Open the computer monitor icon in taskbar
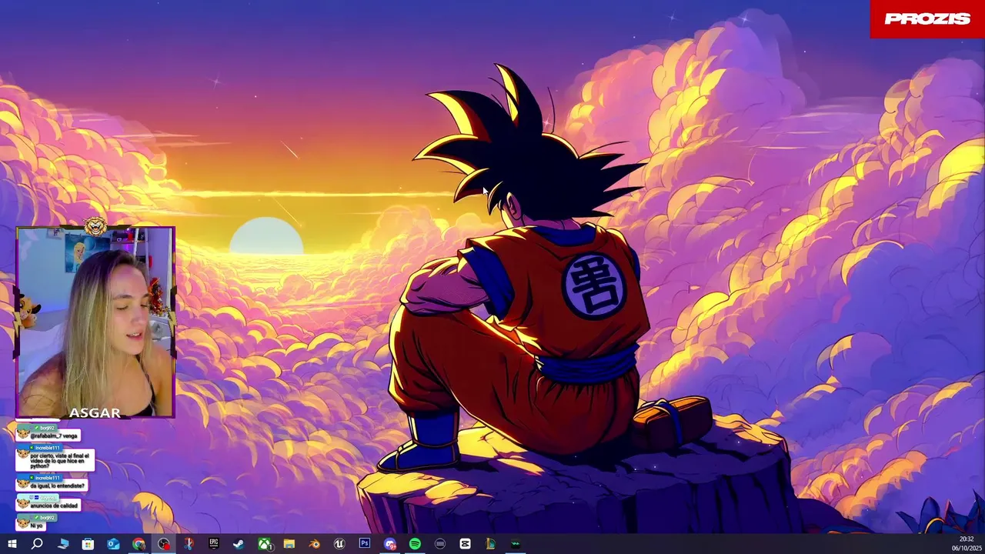985x554 pixels. 63,544
